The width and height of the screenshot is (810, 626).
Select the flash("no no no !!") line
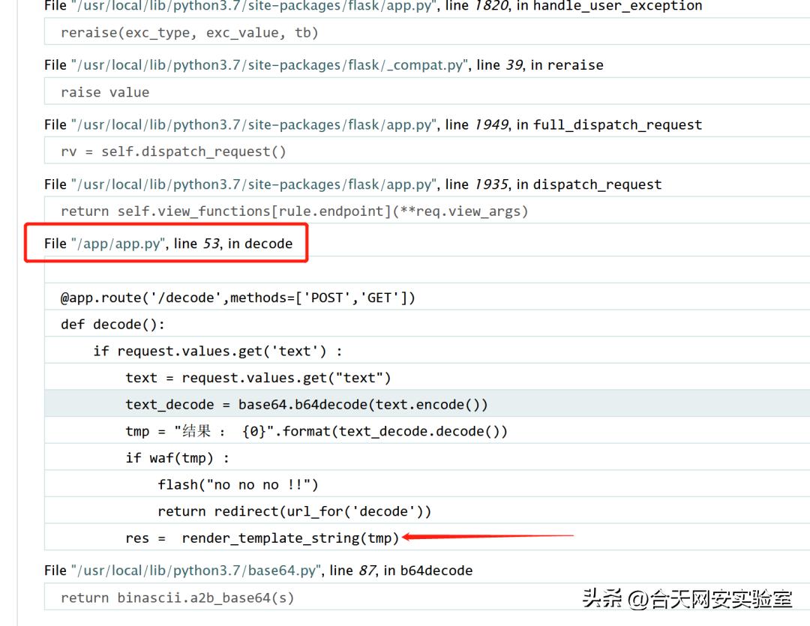click(x=427, y=484)
